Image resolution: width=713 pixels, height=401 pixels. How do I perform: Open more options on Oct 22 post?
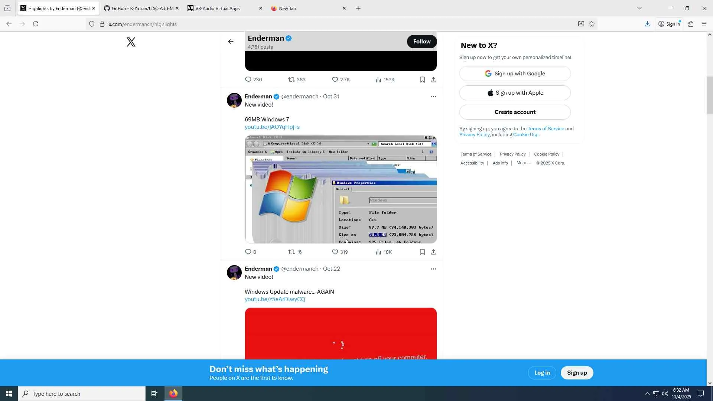tap(433, 269)
